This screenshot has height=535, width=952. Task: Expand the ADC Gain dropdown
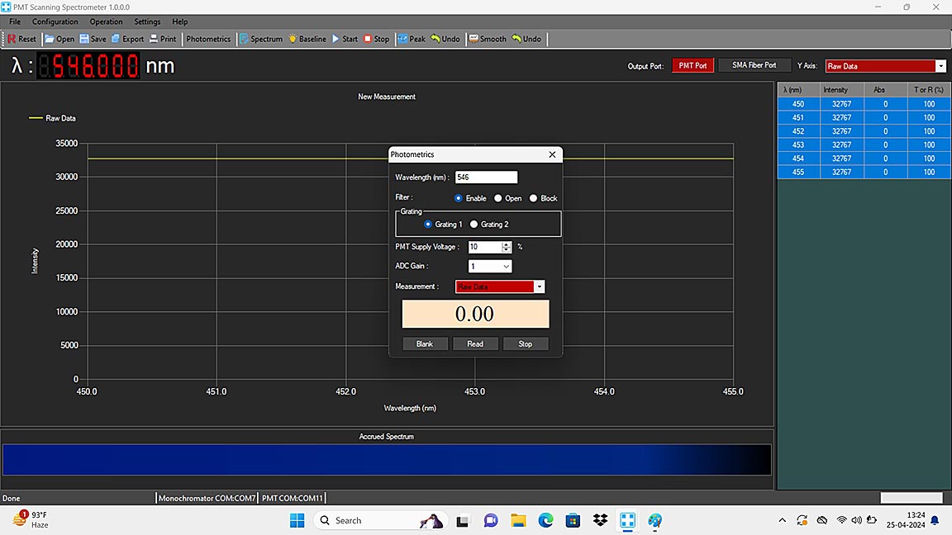tap(506, 267)
